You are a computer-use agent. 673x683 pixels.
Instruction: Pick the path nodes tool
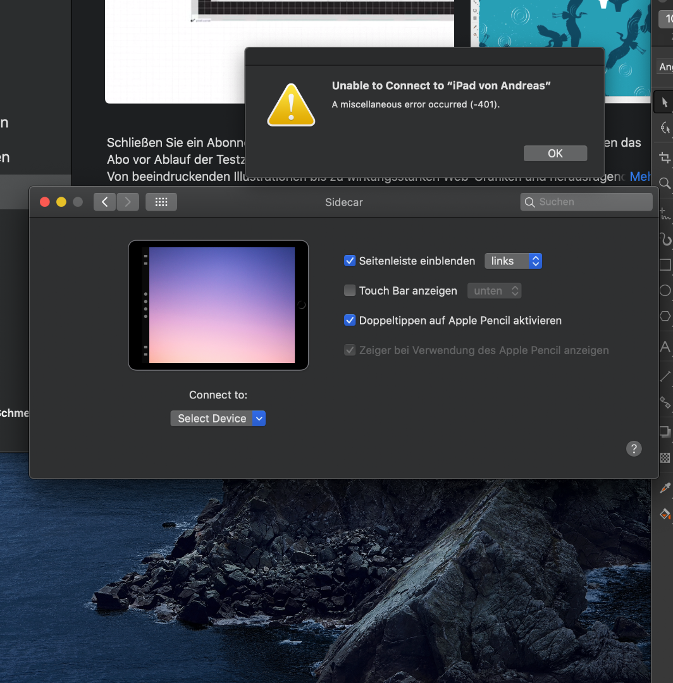665,402
